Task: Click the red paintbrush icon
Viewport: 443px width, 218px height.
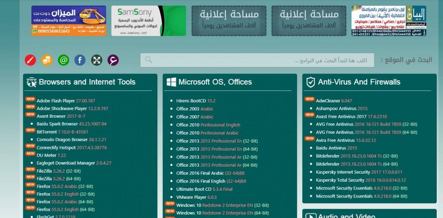Action: (x=30, y=60)
